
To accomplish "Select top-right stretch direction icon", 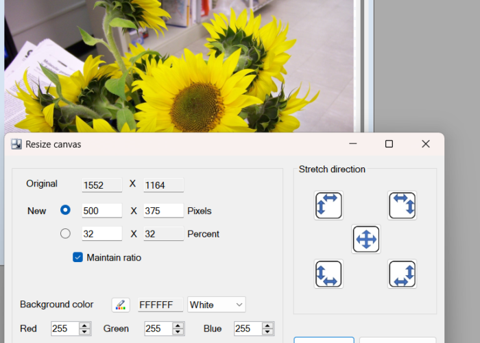I will pos(402,205).
